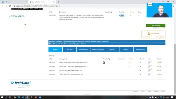Click the presenter webcam thumbnail

tap(159, 10)
